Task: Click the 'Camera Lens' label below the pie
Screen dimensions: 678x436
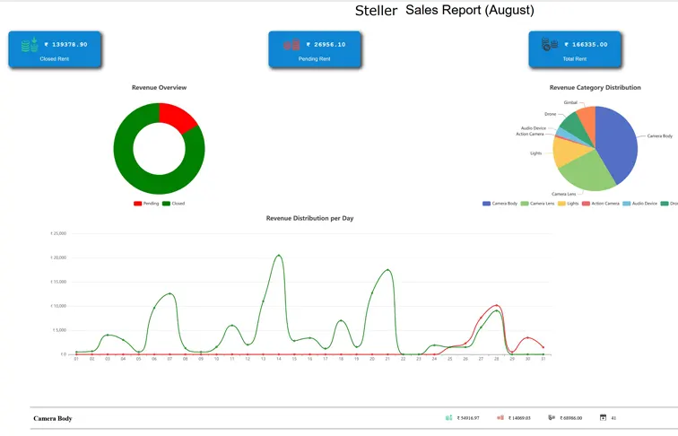Action: [563, 194]
